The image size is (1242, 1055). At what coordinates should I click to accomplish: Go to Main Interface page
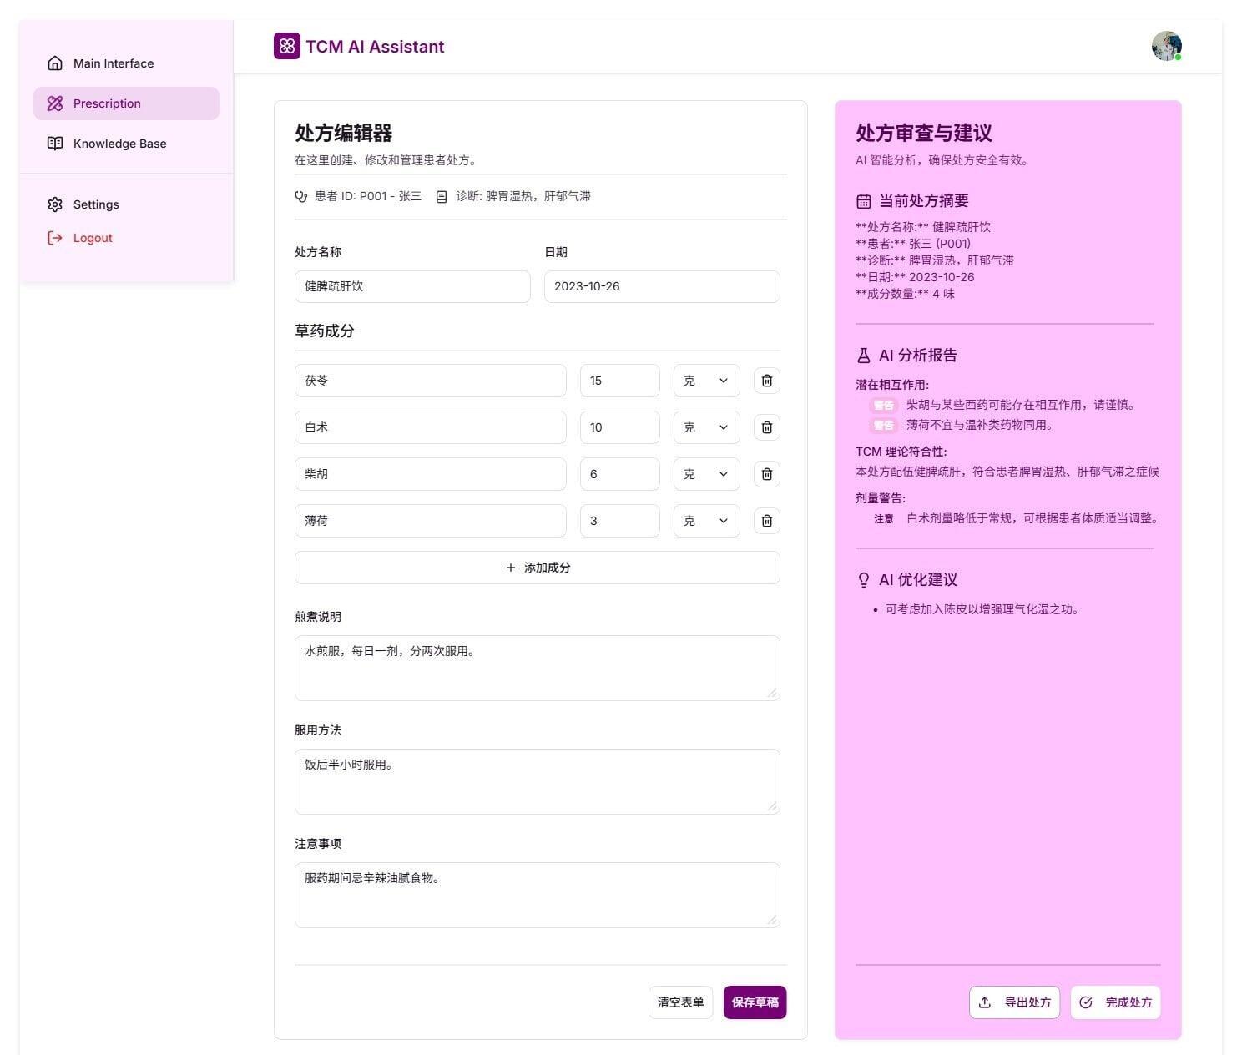113,63
